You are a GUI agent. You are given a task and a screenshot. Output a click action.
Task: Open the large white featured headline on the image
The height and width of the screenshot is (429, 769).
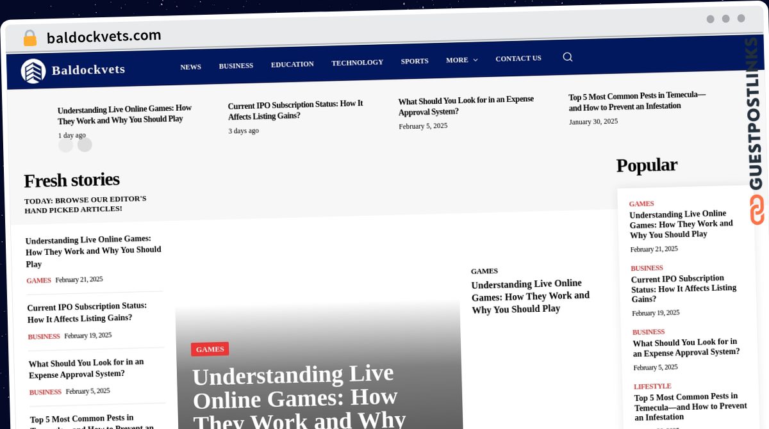pyautogui.click(x=299, y=397)
